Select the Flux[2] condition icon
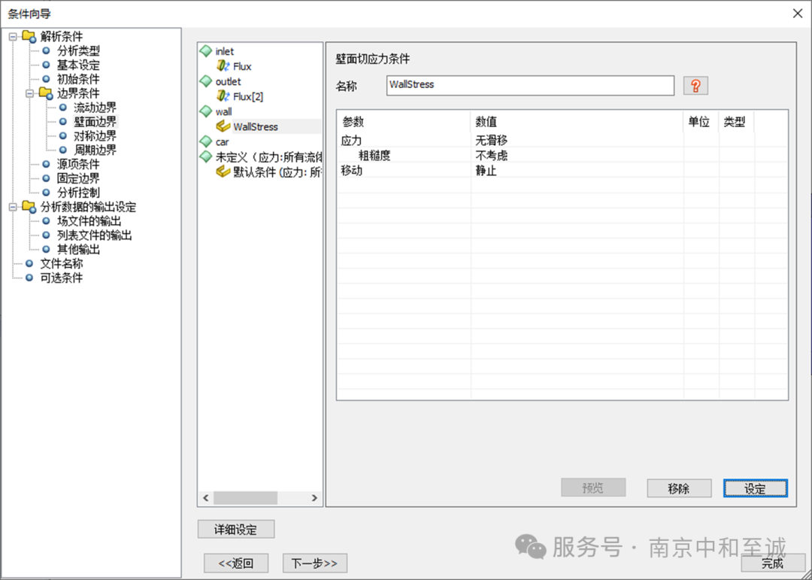Image resolution: width=812 pixels, height=580 pixels. coord(223,96)
